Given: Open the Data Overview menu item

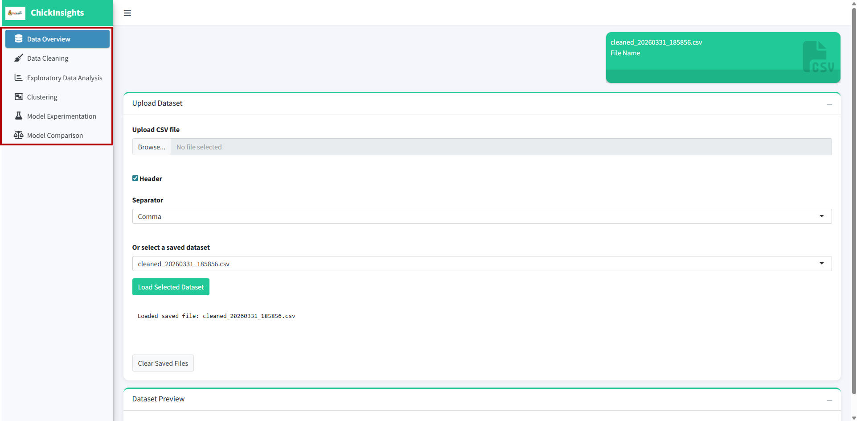Looking at the screenshot, I should point(57,39).
